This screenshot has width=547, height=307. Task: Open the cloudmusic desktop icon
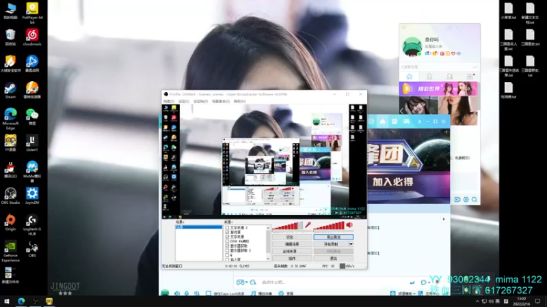tap(32, 38)
